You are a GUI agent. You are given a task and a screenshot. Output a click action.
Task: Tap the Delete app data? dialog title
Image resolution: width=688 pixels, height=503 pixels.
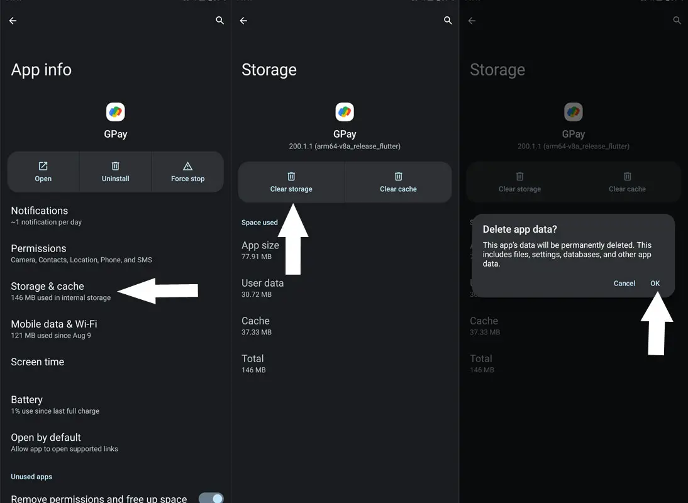(x=519, y=229)
